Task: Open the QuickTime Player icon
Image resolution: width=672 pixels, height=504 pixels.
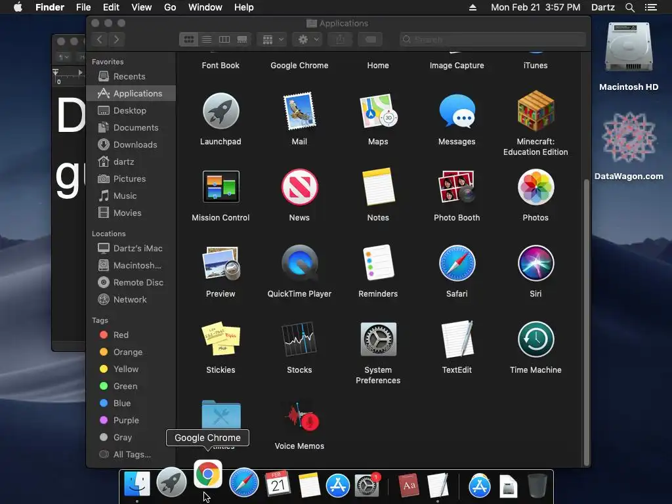Action: [299, 262]
